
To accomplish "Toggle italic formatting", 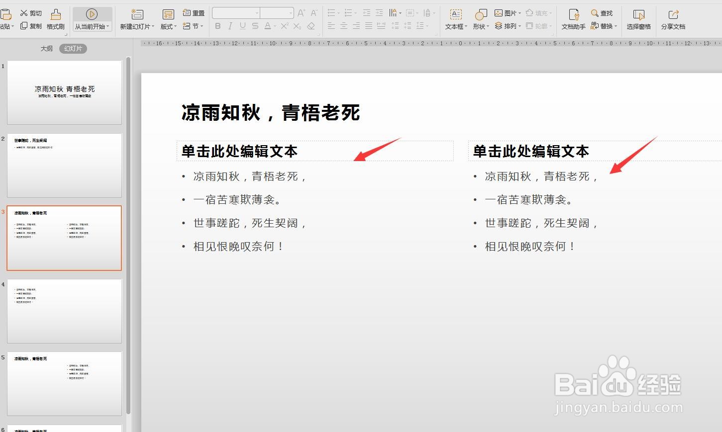I will tap(230, 26).
